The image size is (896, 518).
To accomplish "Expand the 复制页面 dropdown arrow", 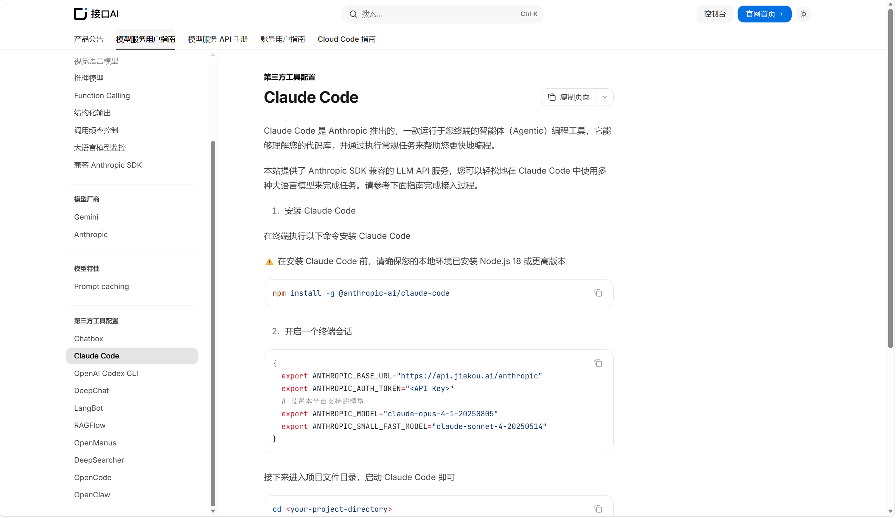I will tap(605, 97).
